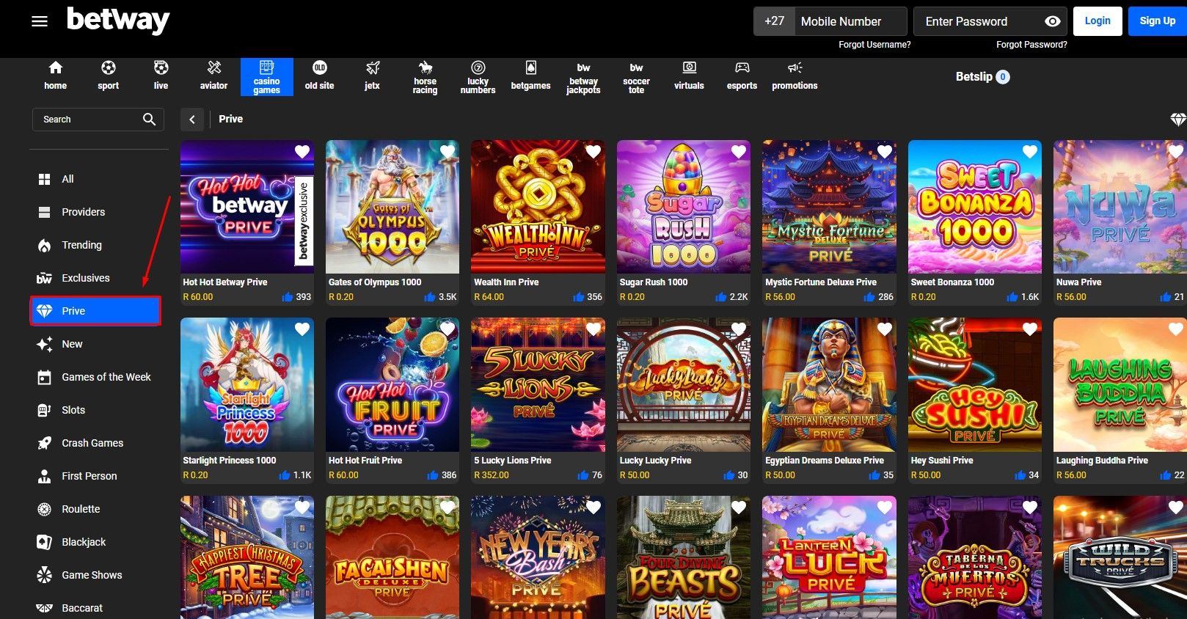Click thumbs-up on Sugar Rush 1000
This screenshot has width=1187, height=619.
coord(721,297)
